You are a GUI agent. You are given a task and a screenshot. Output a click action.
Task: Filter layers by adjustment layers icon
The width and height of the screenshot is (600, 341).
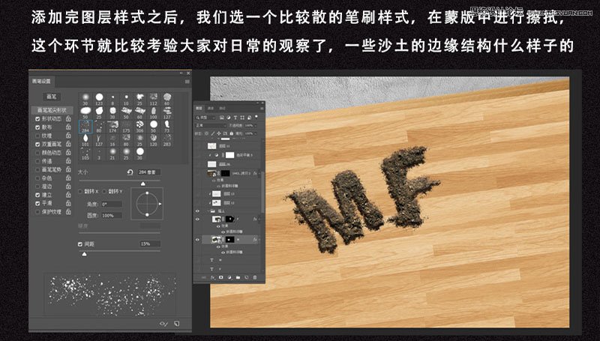tap(229, 118)
